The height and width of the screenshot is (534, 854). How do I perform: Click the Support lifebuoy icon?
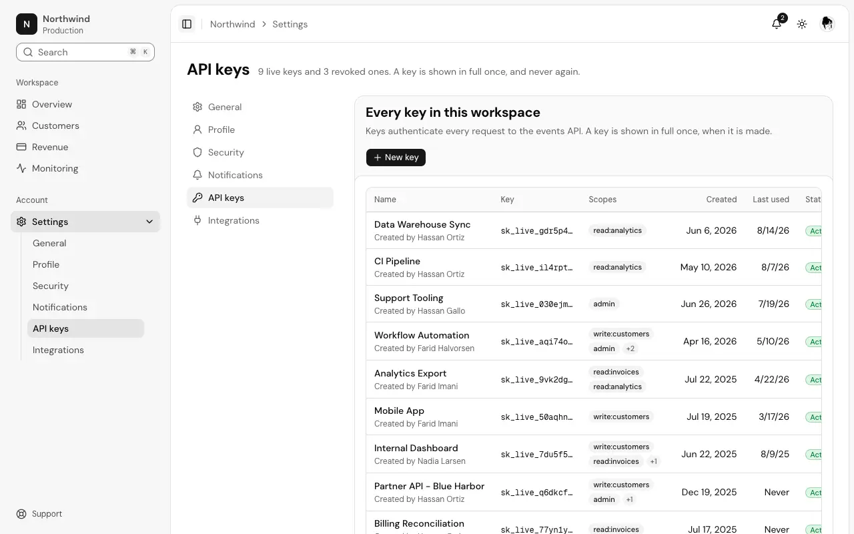[21, 514]
